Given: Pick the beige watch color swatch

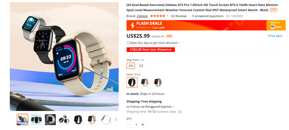Looking at the screenshot, I should (145, 82).
